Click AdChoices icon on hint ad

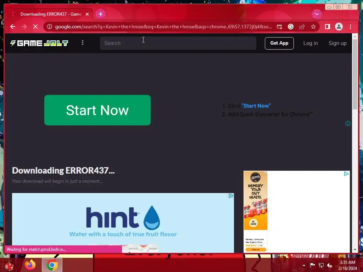[231, 196]
